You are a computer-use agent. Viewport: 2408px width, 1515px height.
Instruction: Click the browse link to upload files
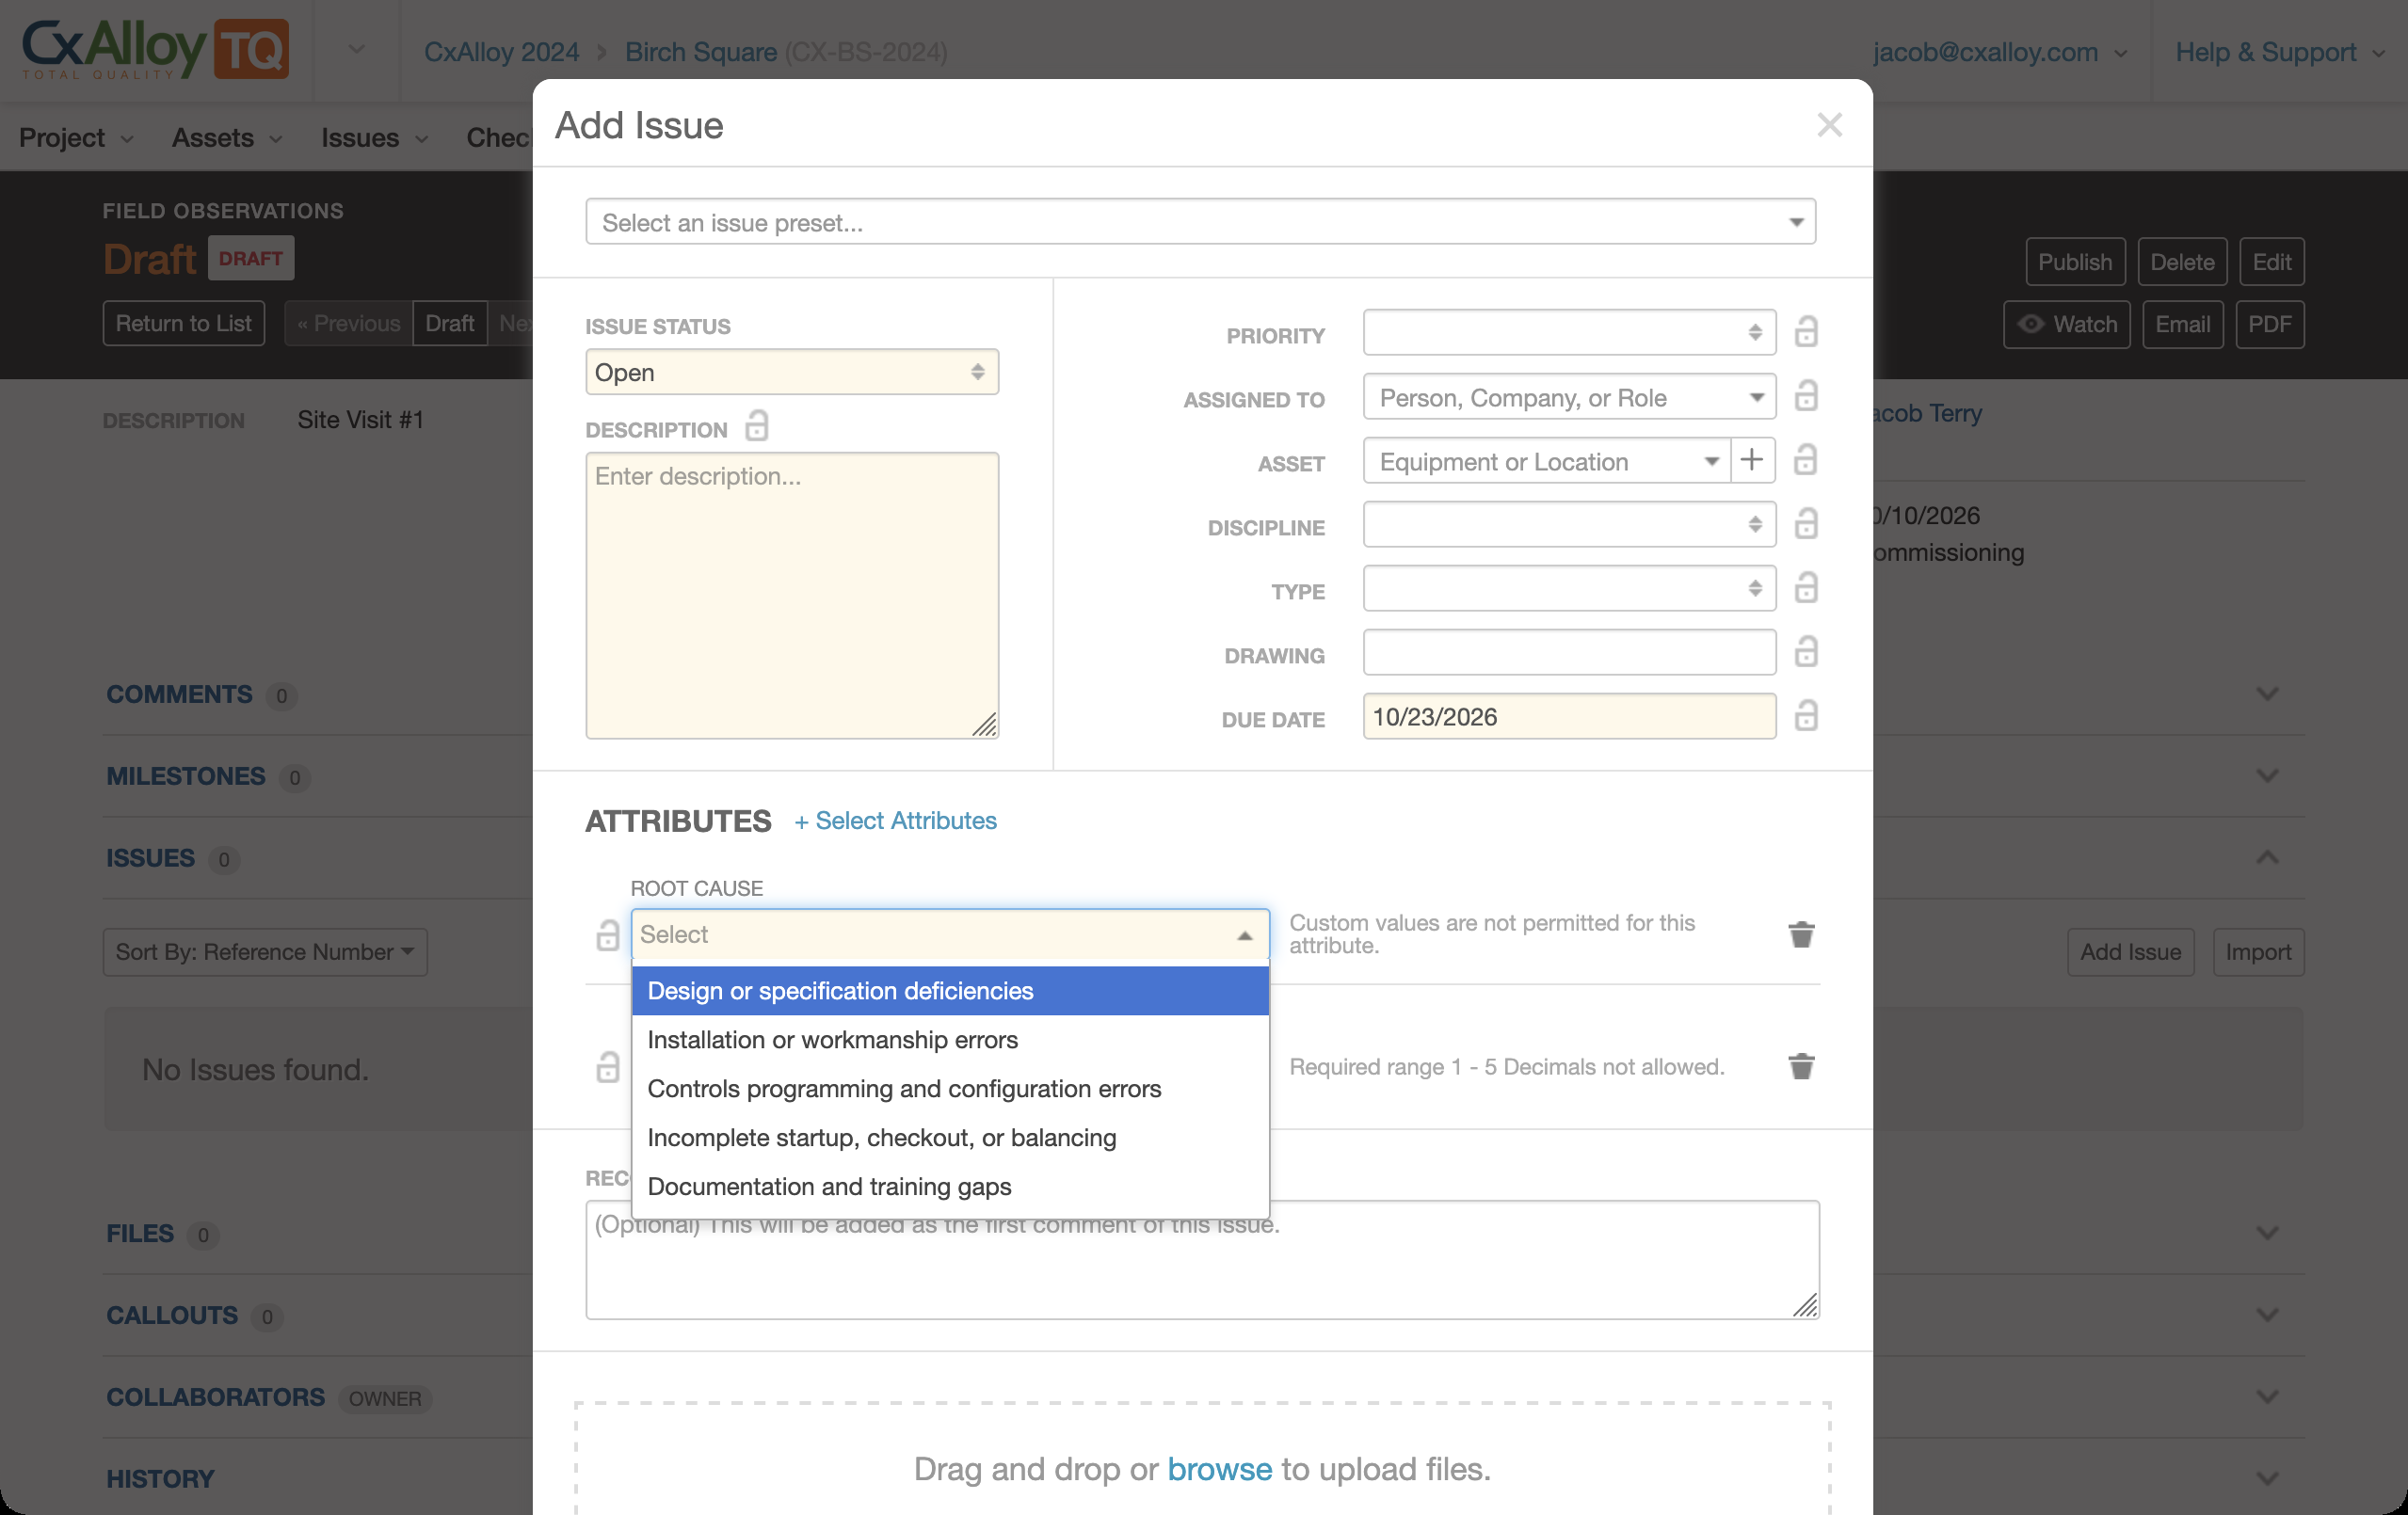pyautogui.click(x=1219, y=1468)
